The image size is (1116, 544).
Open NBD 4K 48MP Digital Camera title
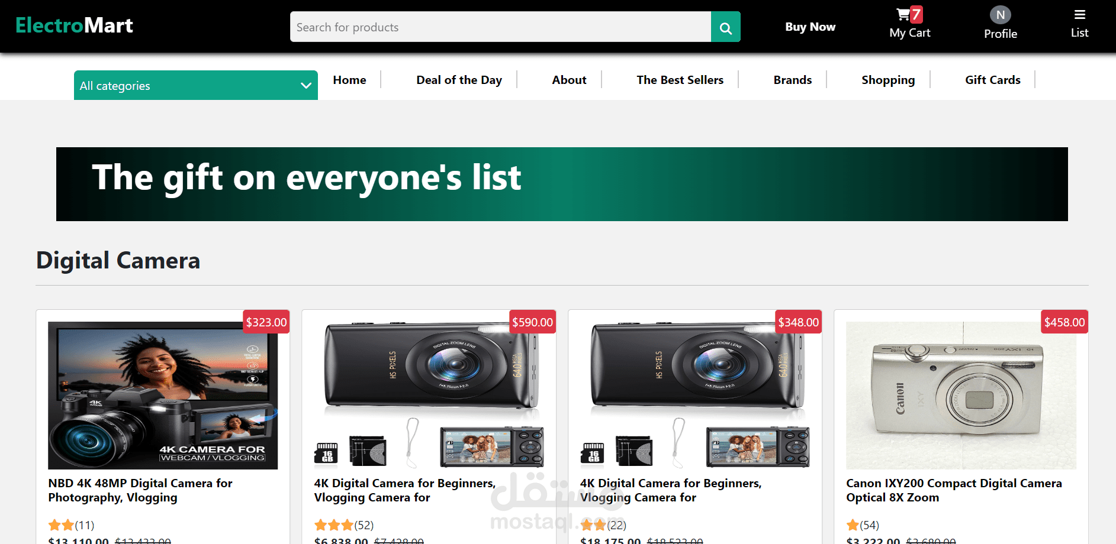tap(140, 490)
